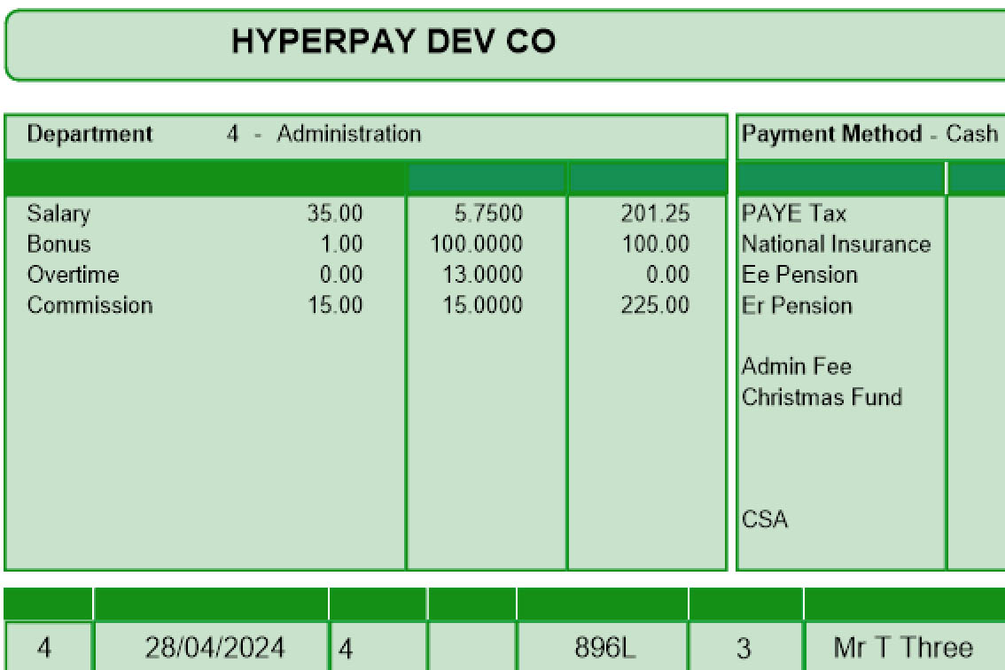
Task: Click the Er Pension label
Action: [799, 306]
